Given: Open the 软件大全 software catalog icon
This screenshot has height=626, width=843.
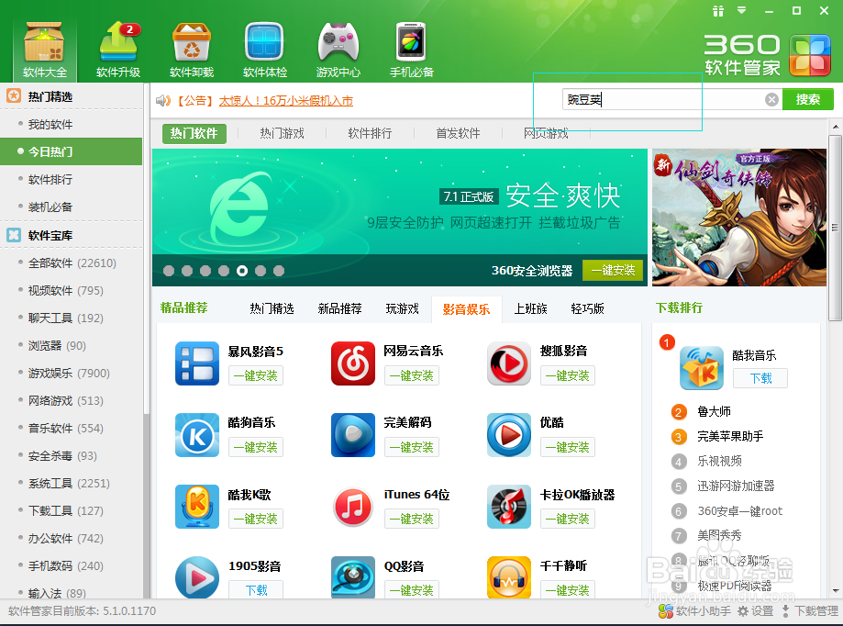Looking at the screenshot, I should coord(45,50).
